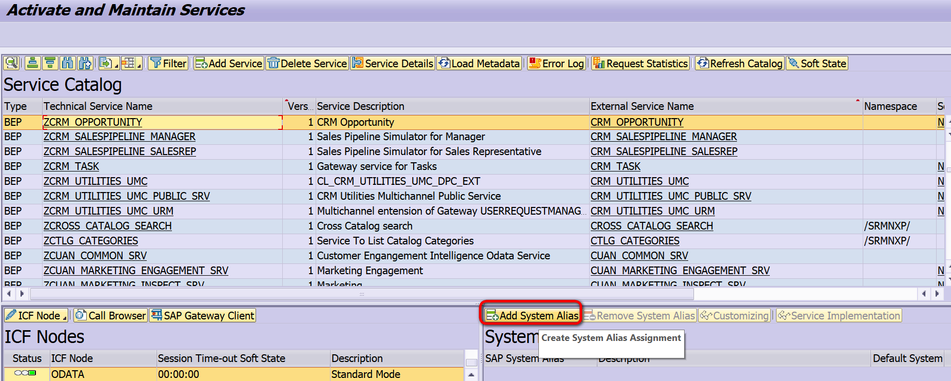
Task: Click Add Service in the toolbar
Action: click(x=229, y=63)
